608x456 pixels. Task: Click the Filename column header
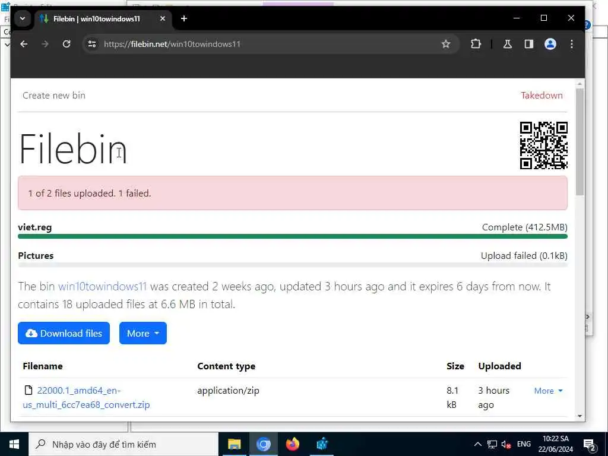click(x=43, y=366)
